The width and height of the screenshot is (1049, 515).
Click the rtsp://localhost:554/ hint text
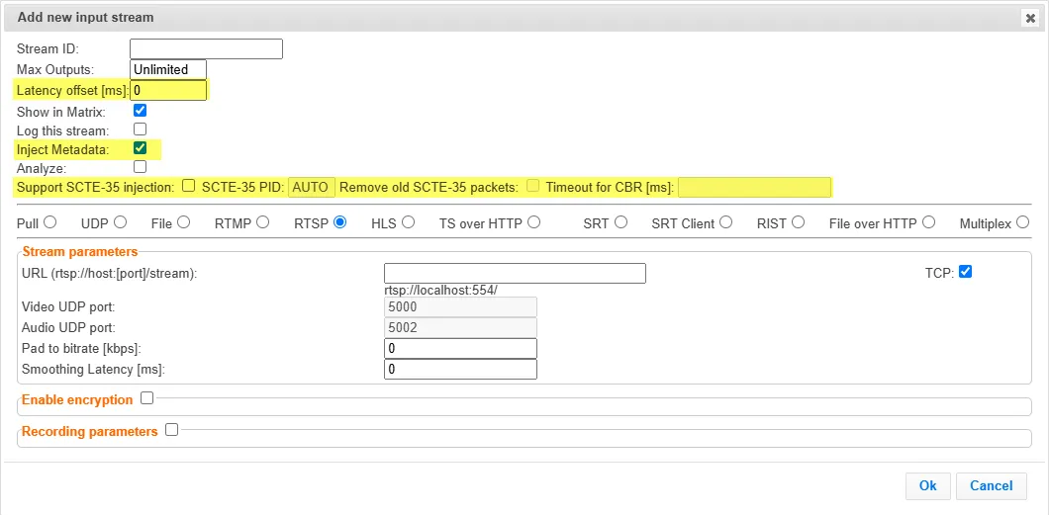[440, 290]
